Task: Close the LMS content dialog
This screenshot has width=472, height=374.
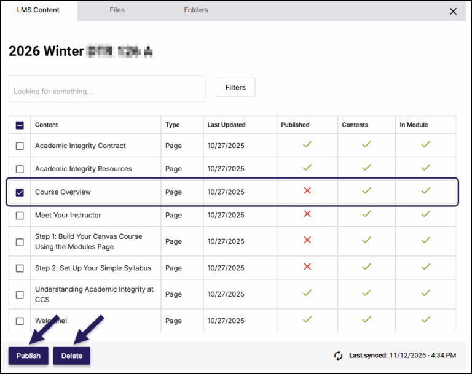Action: 453,12
